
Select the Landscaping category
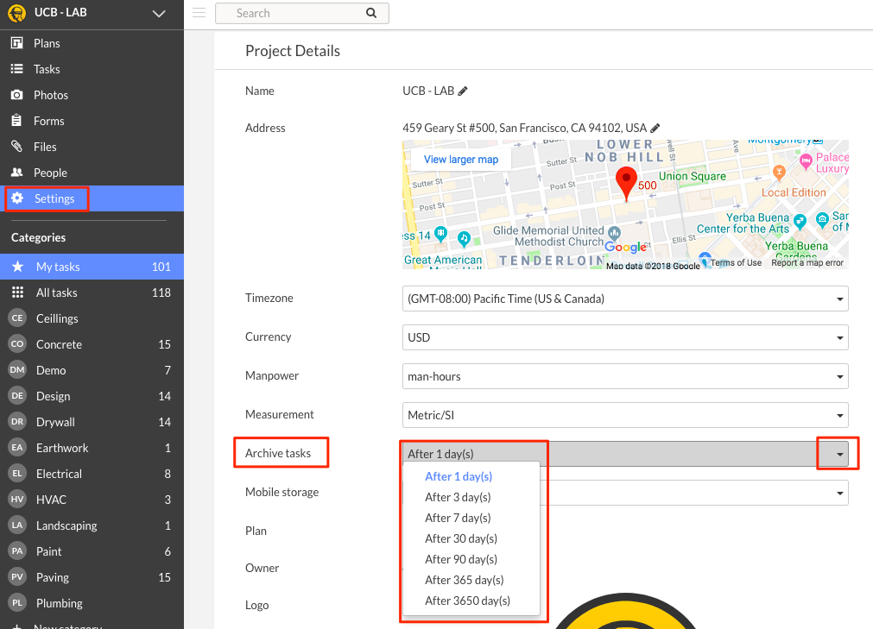[x=92, y=525]
